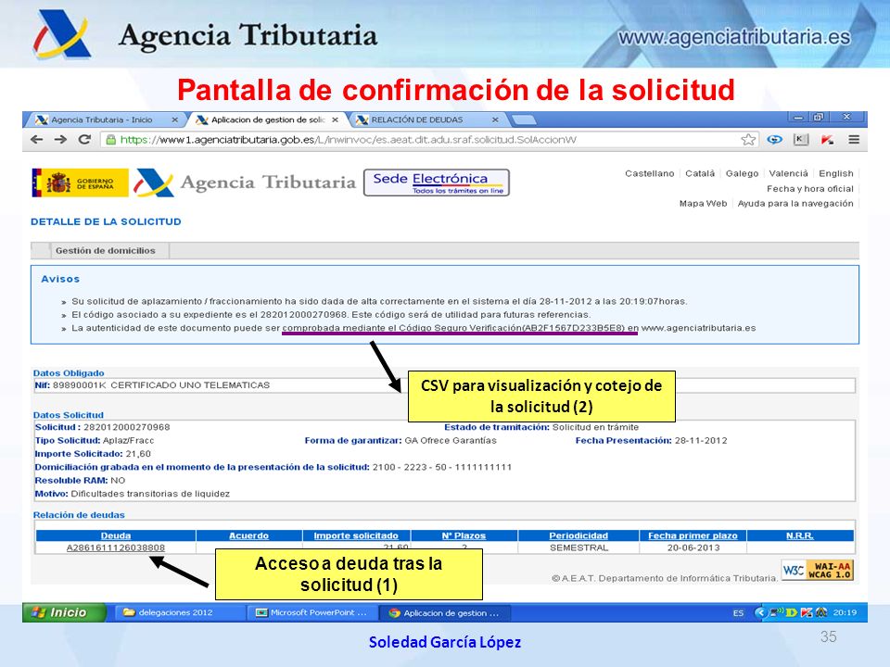Click Aplicacion de gestion taskbar item
This screenshot has width=890, height=667.
click(444, 612)
